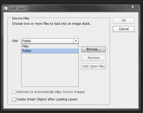Click the Create Smart Object after Loading Layers label
143x113 pixels.
[47, 99]
